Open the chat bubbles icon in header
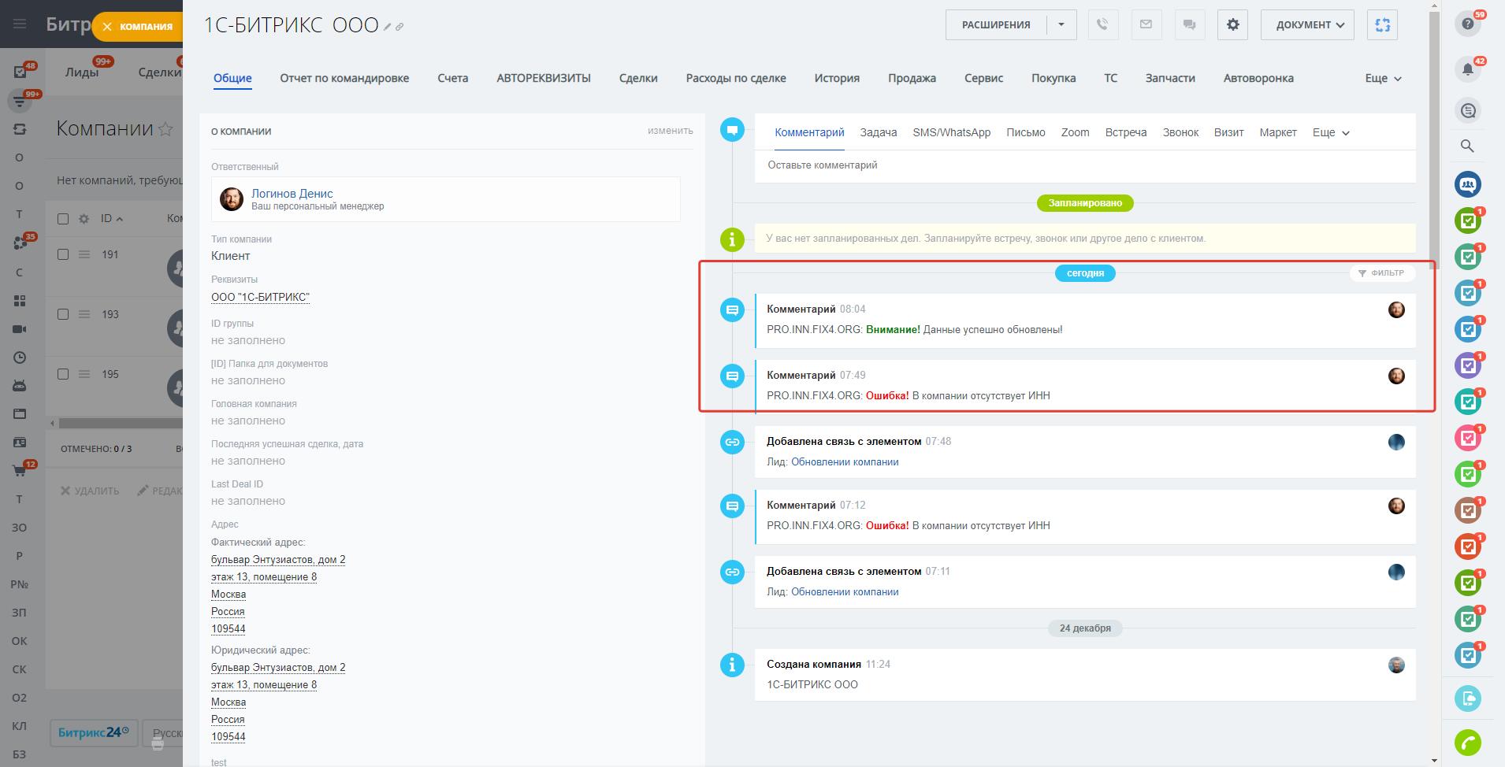The width and height of the screenshot is (1505, 767). [x=1190, y=24]
